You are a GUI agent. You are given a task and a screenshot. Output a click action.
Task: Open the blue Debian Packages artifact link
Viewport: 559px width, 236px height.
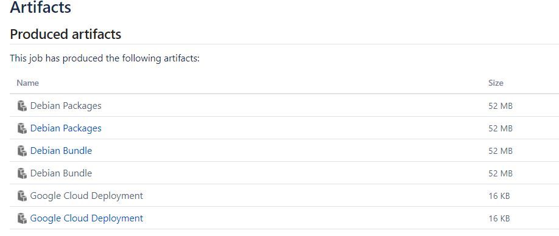[x=66, y=128]
